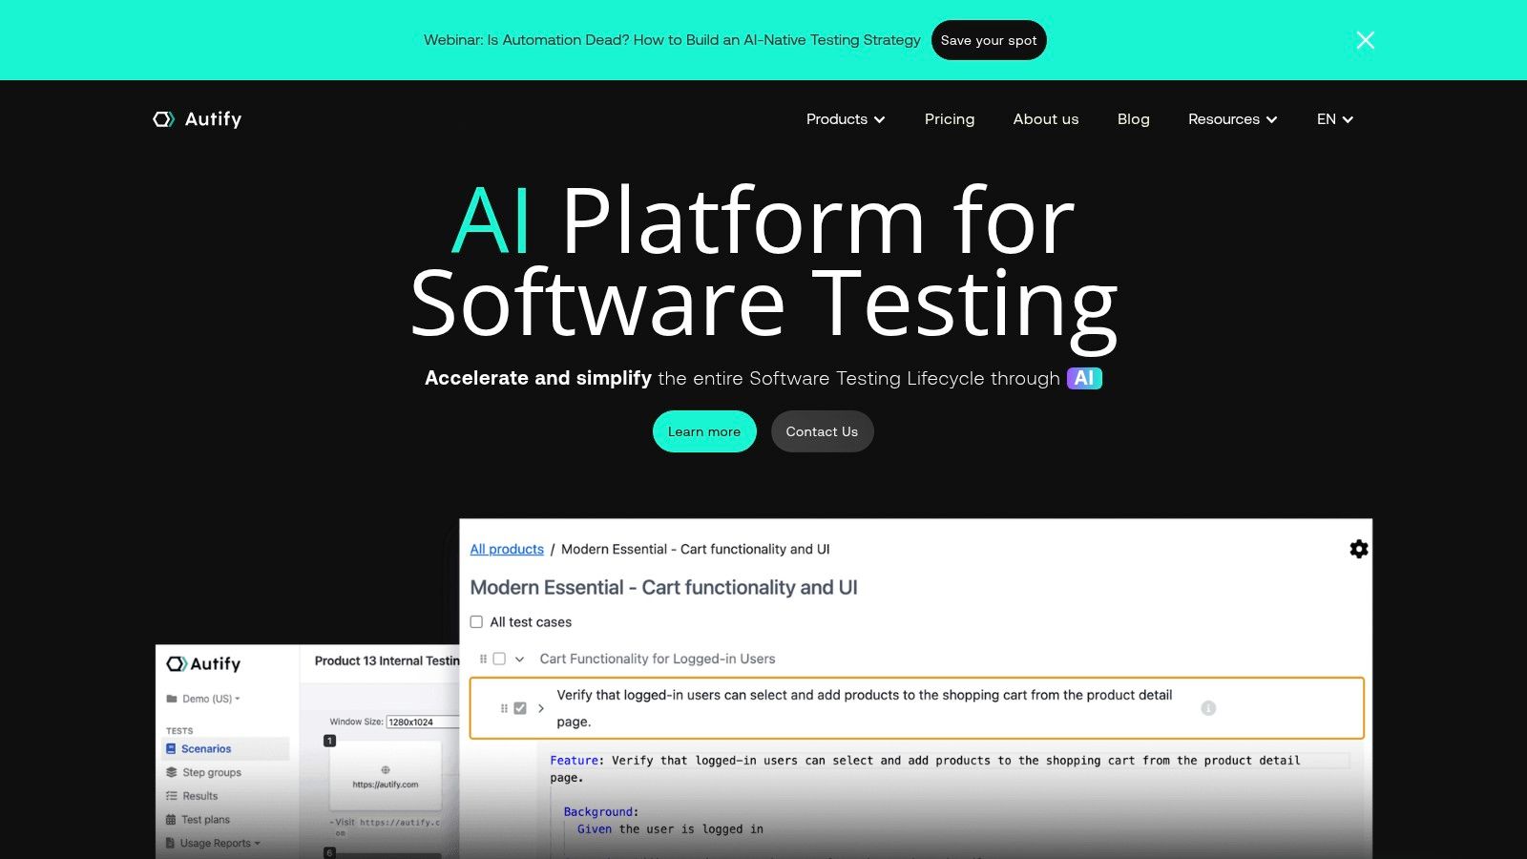
Task: Click the Window Size input field
Action: pos(423,722)
